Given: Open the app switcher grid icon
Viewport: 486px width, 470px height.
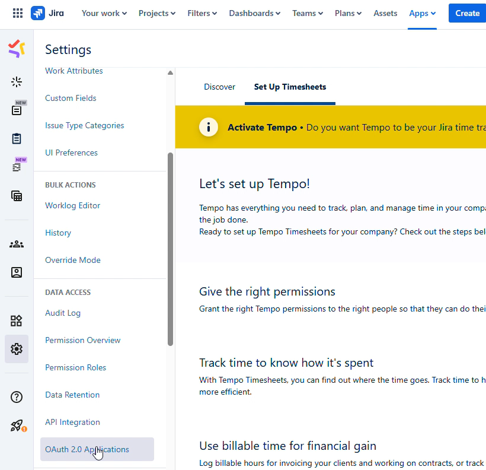Looking at the screenshot, I should click(18, 13).
